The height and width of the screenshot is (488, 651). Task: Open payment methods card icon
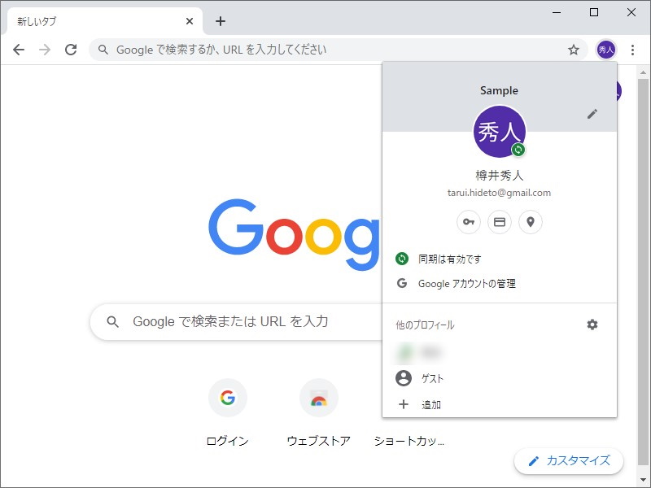[500, 222]
